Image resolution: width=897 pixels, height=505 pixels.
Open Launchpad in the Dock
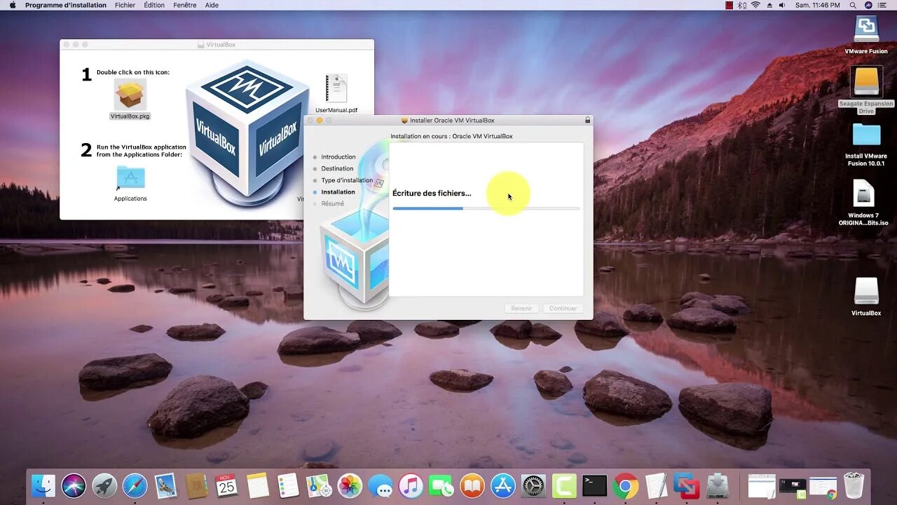pyautogui.click(x=104, y=485)
